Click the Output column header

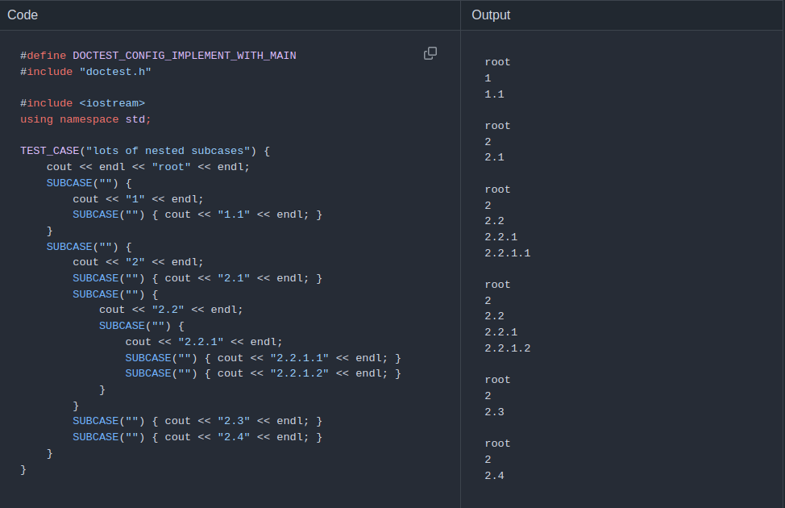click(x=491, y=15)
